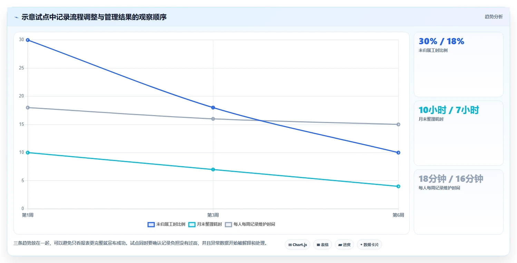
Task: Click the 第3周 x-axis label
Action: tap(213, 215)
